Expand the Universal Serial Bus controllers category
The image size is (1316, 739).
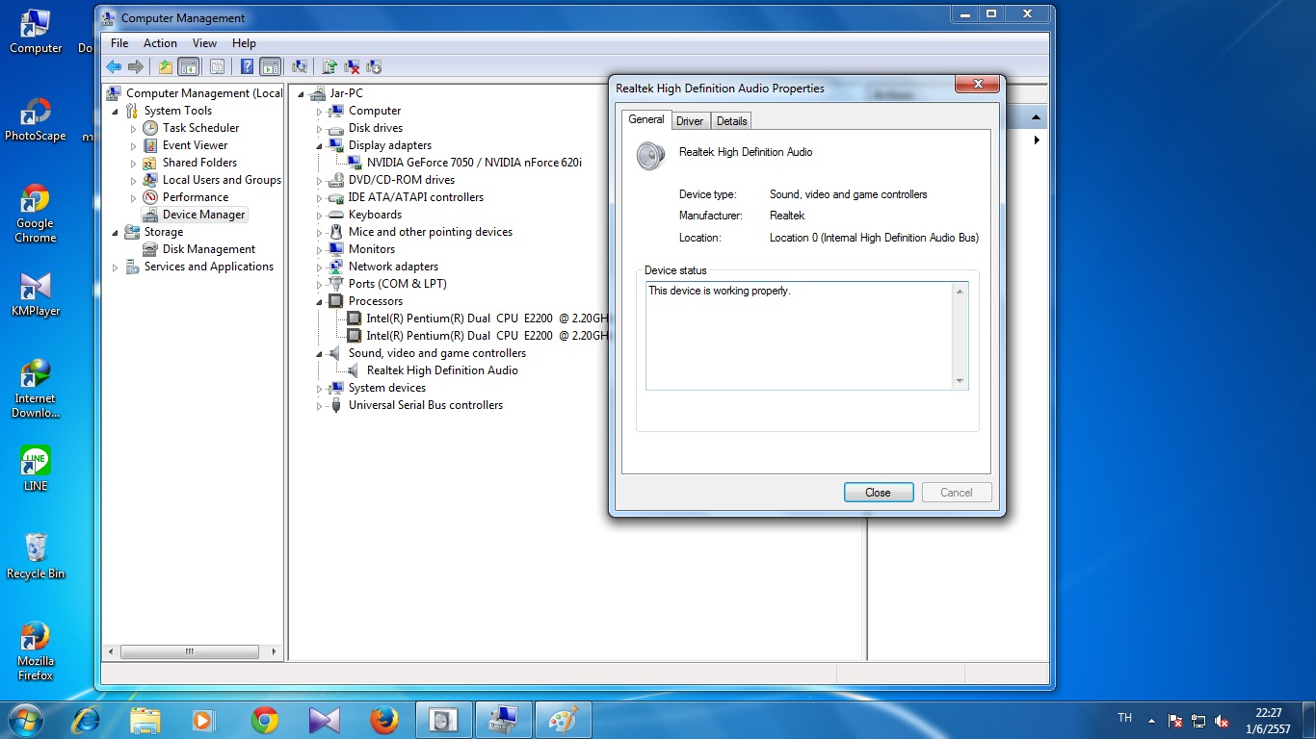[x=319, y=405]
